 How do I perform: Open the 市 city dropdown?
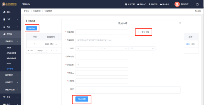115,48
